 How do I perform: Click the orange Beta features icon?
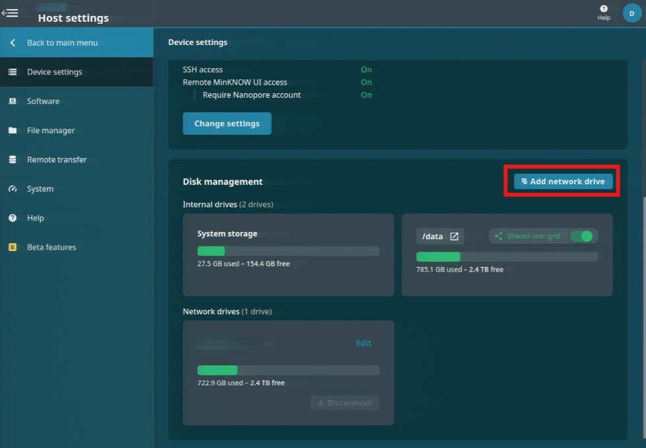click(13, 246)
